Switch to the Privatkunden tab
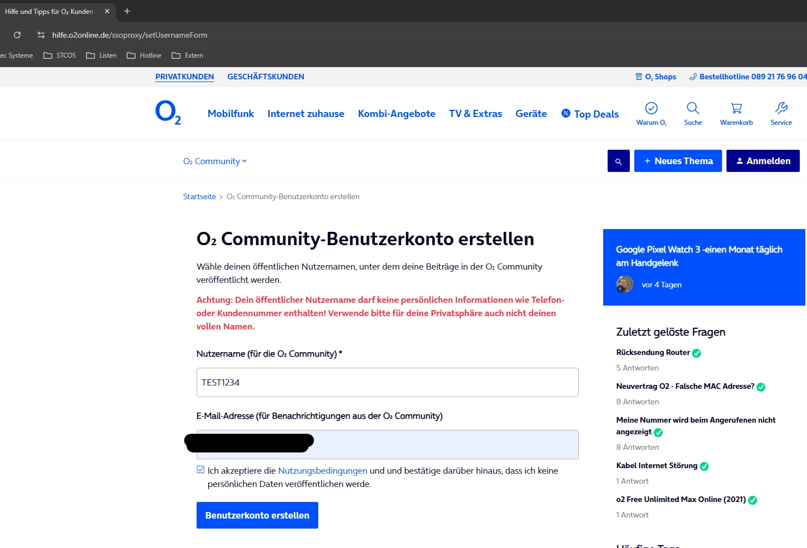The height and width of the screenshot is (548, 807). 184,77
